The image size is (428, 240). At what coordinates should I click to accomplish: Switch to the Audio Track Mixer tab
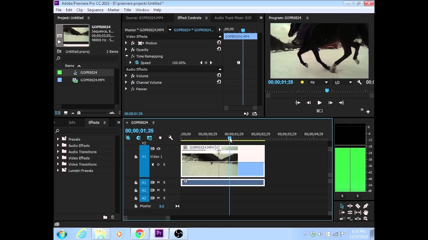coord(233,18)
